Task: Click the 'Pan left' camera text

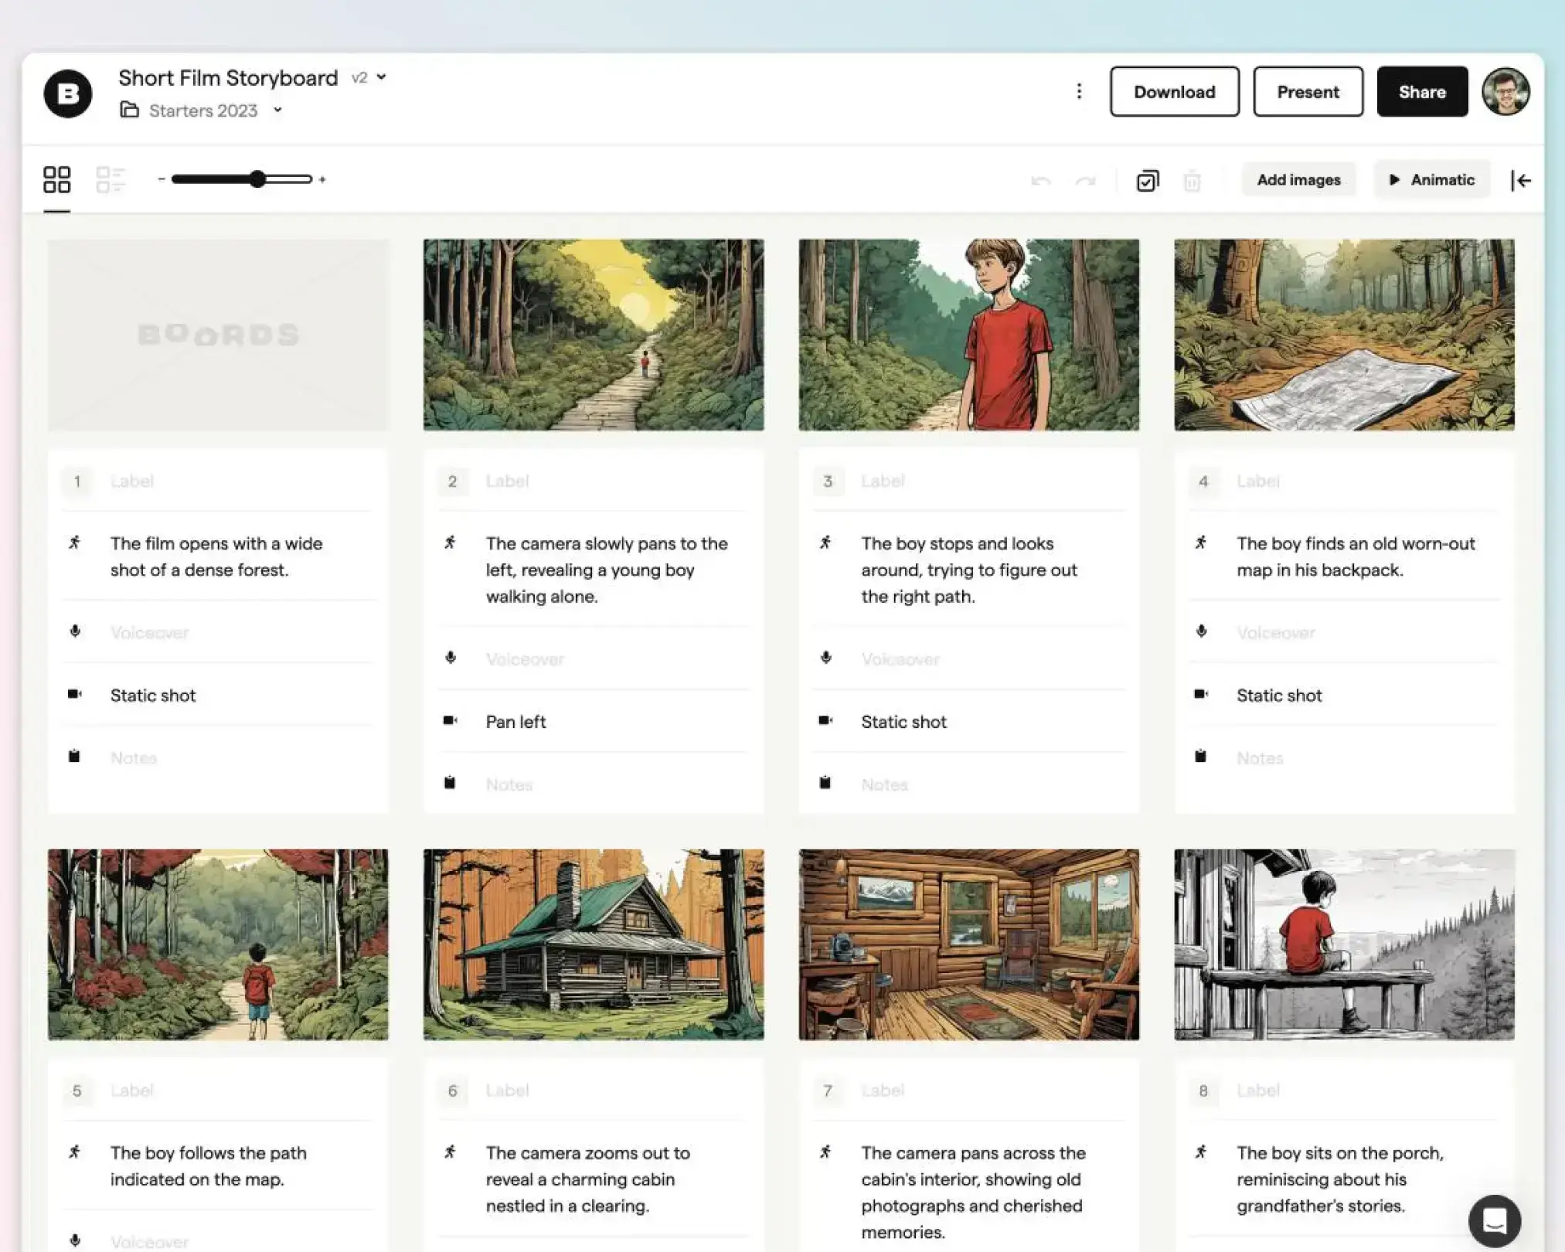Action: [x=515, y=722]
